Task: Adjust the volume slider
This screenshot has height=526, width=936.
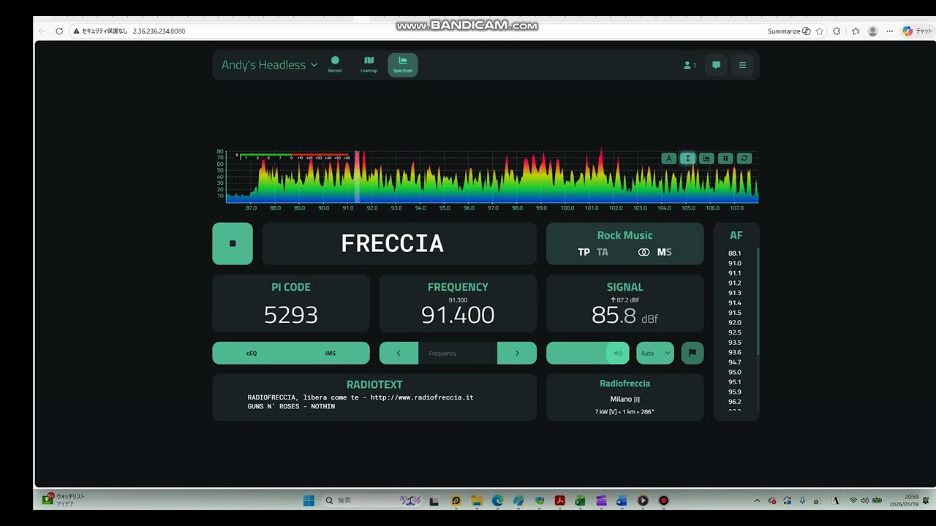Action: pyautogui.click(x=588, y=353)
